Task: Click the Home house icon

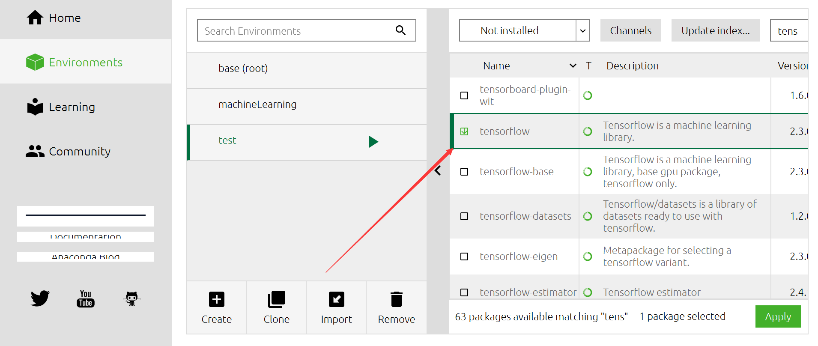Action: click(35, 18)
